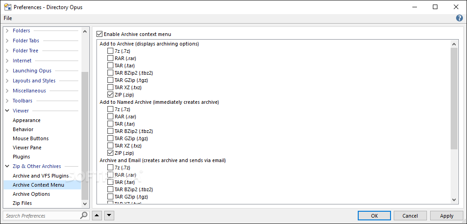Image resolution: width=467 pixels, height=224 pixels.
Task: Select the 'Add to Archive (displays archiving options)' heading
Action: 149,44
